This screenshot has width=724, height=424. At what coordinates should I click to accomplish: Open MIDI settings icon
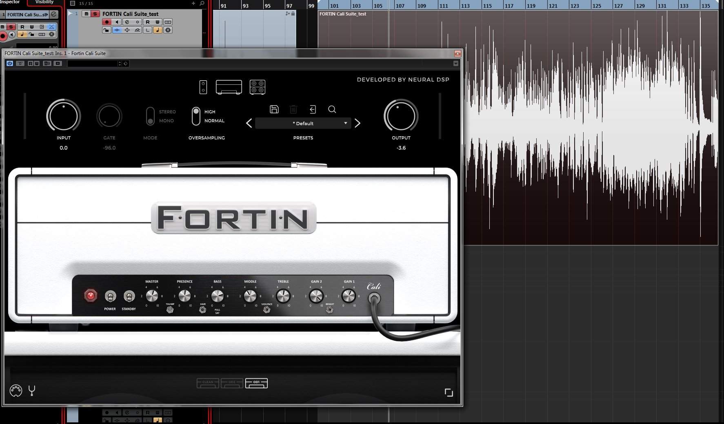click(x=16, y=391)
